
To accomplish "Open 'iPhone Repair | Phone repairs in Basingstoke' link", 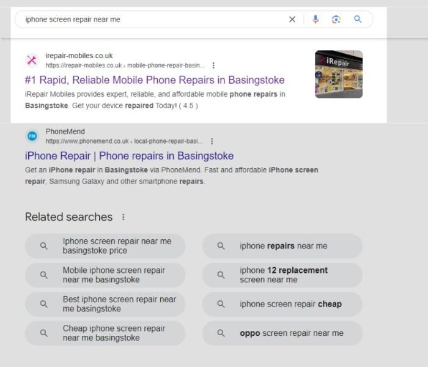I will pyautogui.click(x=129, y=156).
